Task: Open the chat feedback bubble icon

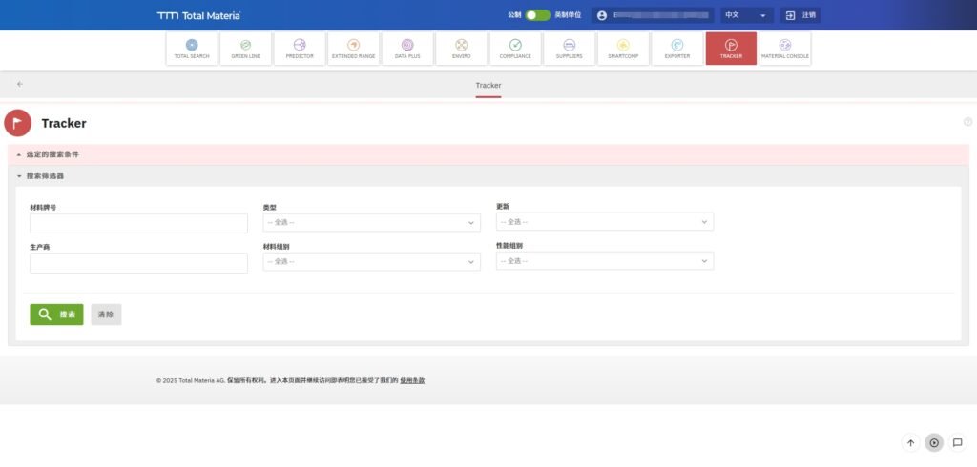Action: coord(958,442)
